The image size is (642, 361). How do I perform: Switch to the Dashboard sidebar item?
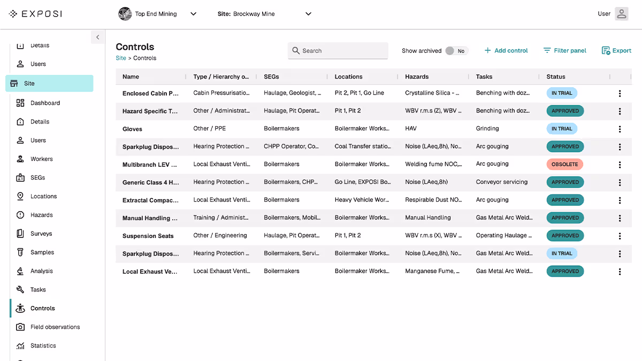point(45,103)
